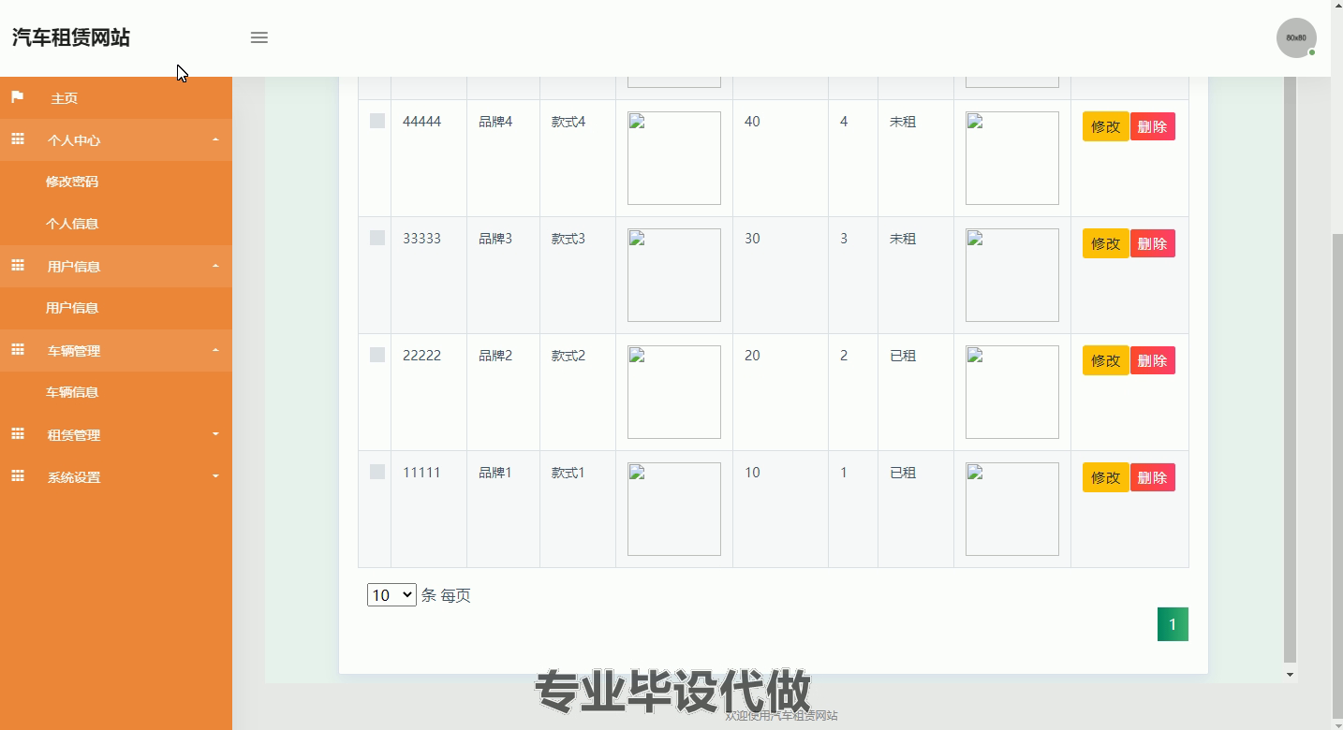The image size is (1343, 730).
Task: Click 删除 button for row 11111
Action: click(x=1153, y=477)
